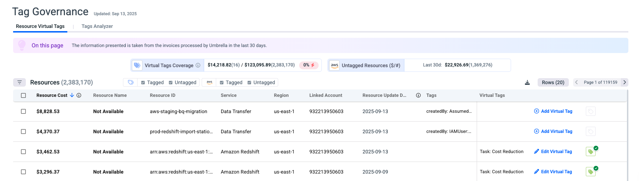This screenshot has width=639, height=181.
Task: Download the resources list
Action: click(x=527, y=82)
